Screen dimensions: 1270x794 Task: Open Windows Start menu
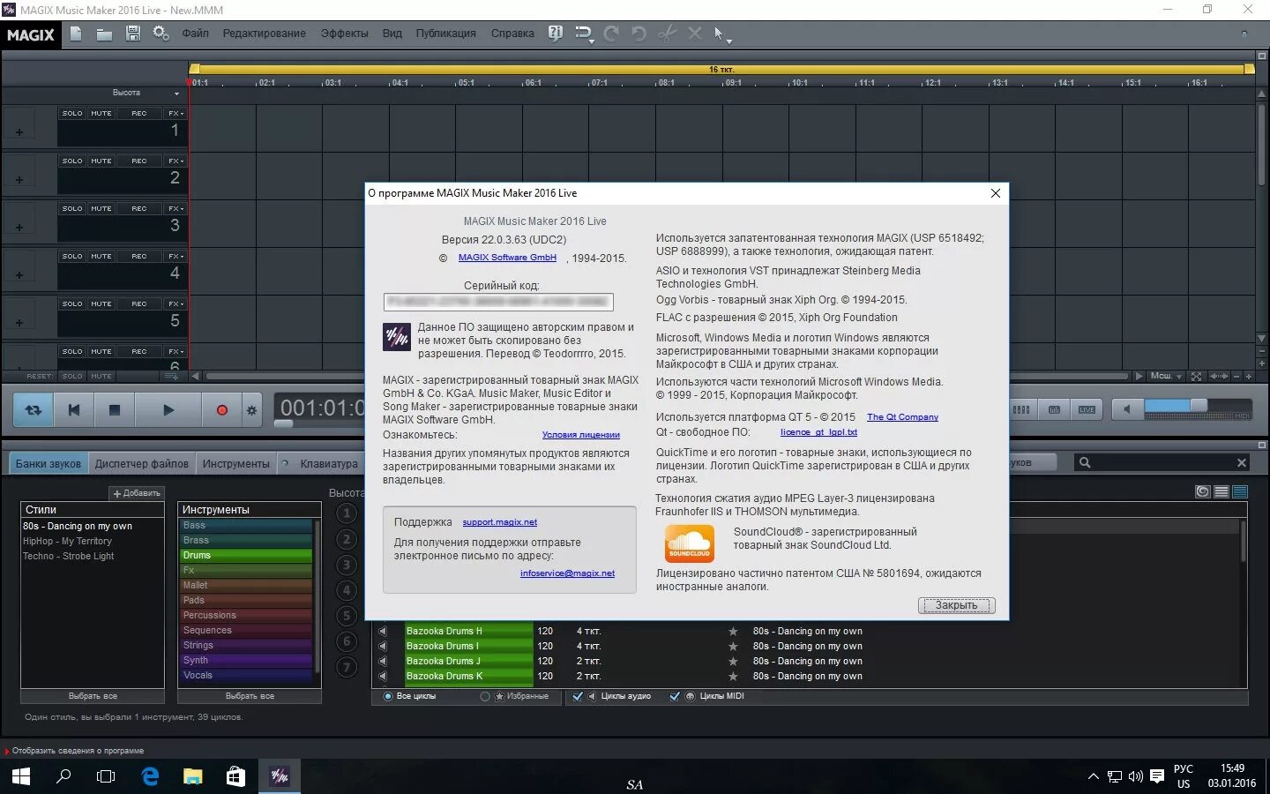(21, 776)
